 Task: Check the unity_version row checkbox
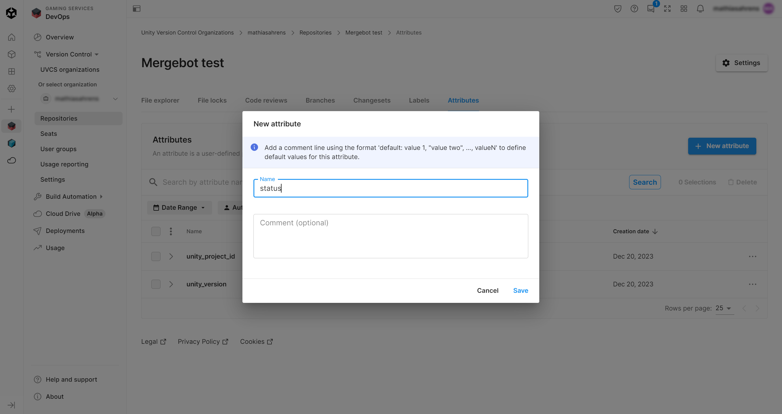[x=156, y=284]
